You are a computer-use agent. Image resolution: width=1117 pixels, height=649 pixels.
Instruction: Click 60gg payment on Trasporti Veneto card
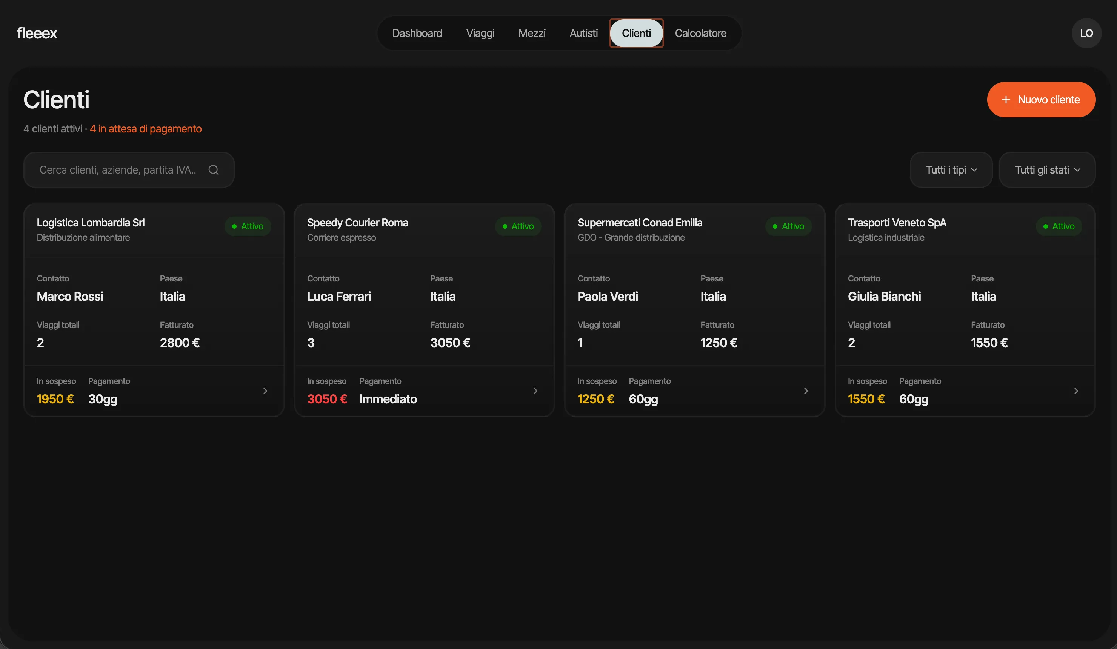pyautogui.click(x=914, y=400)
